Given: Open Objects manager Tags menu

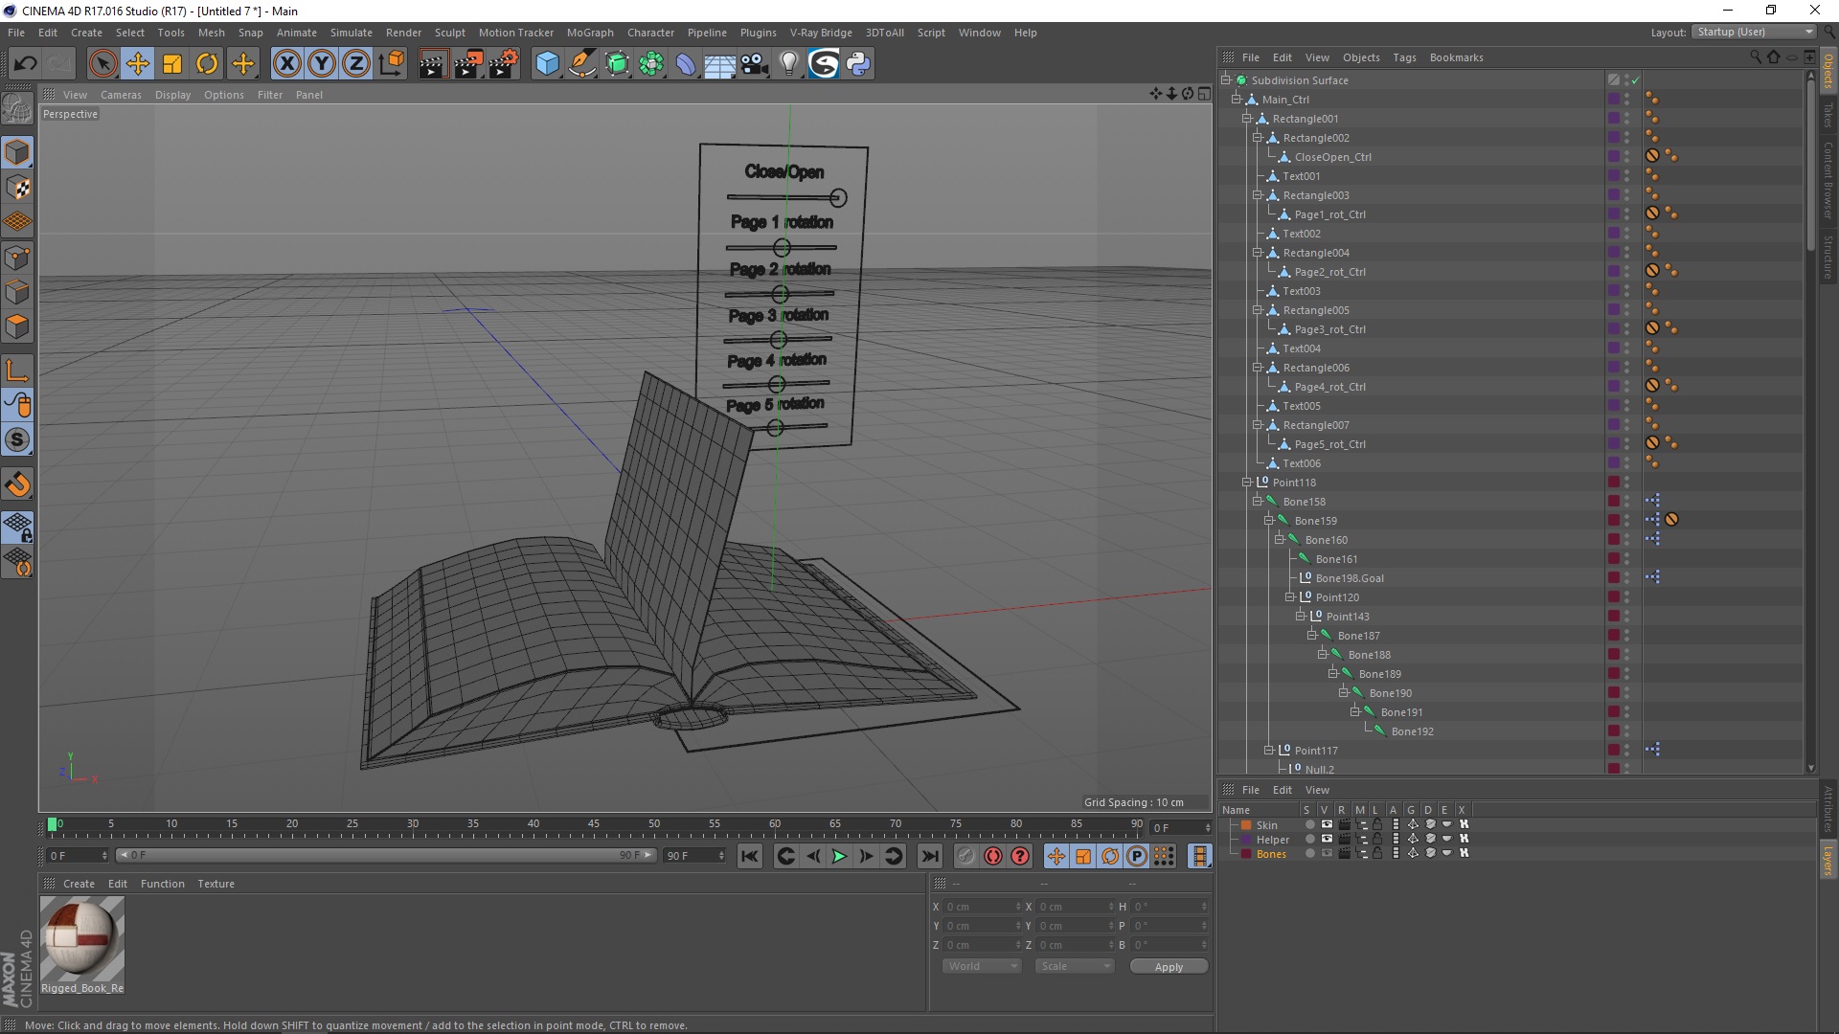Looking at the screenshot, I should pyautogui.click(x=1404, y=57).
